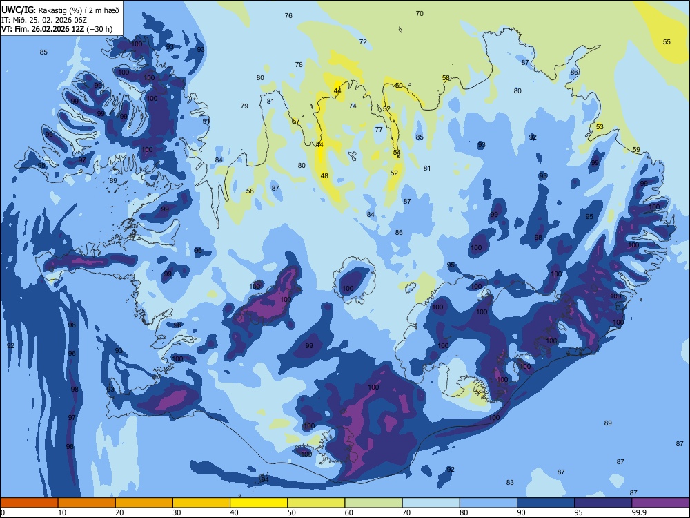Click the purple legend swatch above 99.9

tap(660, 503)
